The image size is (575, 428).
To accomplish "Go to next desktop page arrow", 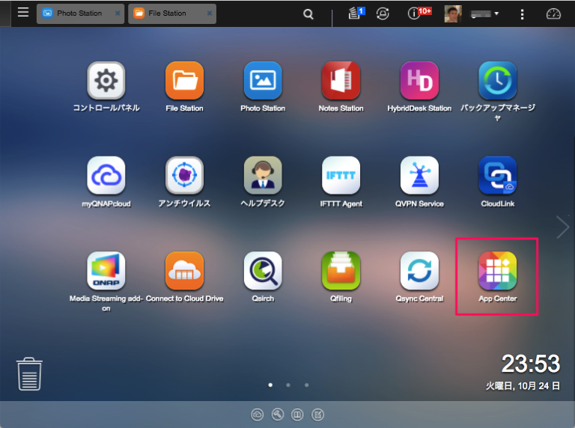I will pyautogui.click(x=562, y=227).
